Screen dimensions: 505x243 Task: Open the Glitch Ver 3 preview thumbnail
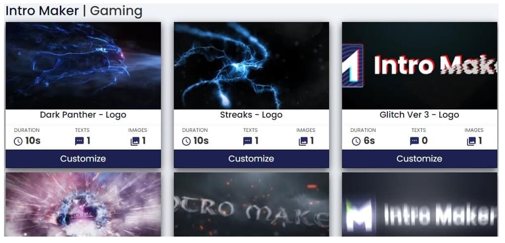419,66
